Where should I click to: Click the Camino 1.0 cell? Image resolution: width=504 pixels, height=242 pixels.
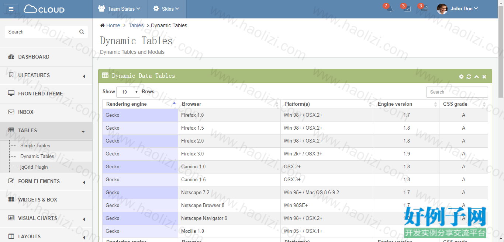click(229, 167)
